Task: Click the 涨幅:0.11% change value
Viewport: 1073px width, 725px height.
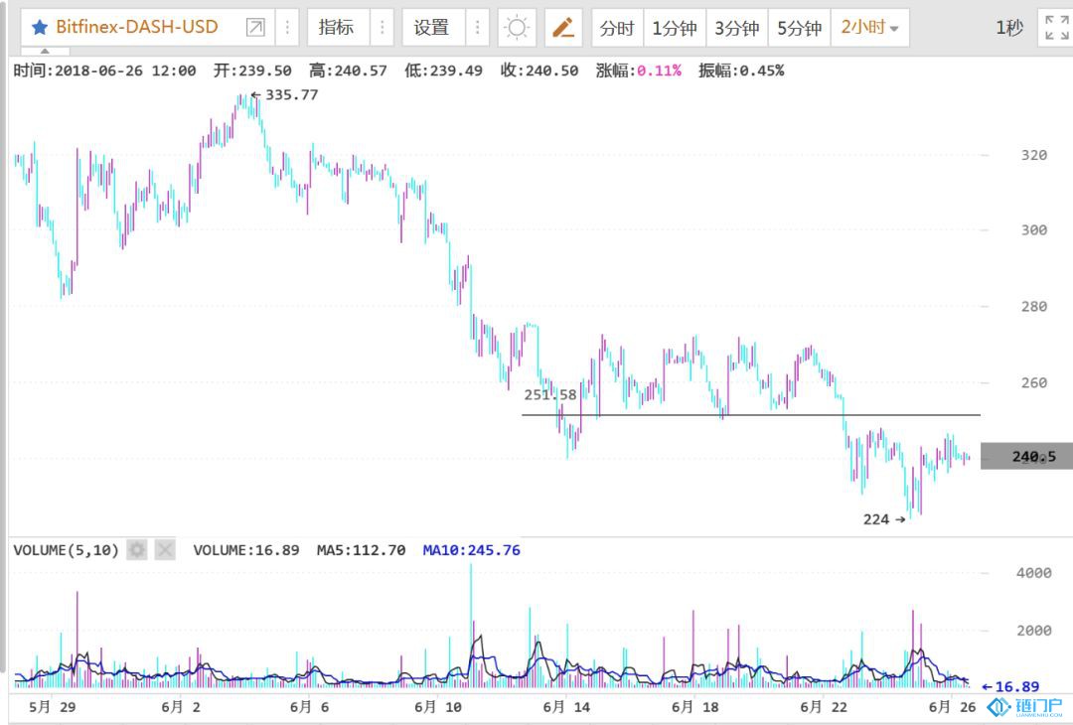Action: (x=639, y=71)
